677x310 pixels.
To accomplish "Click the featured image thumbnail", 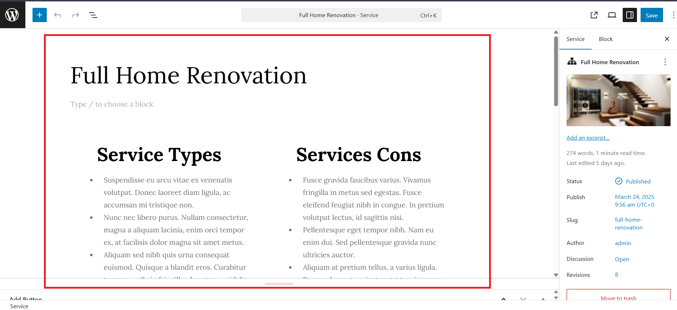I will coord(618,100).
